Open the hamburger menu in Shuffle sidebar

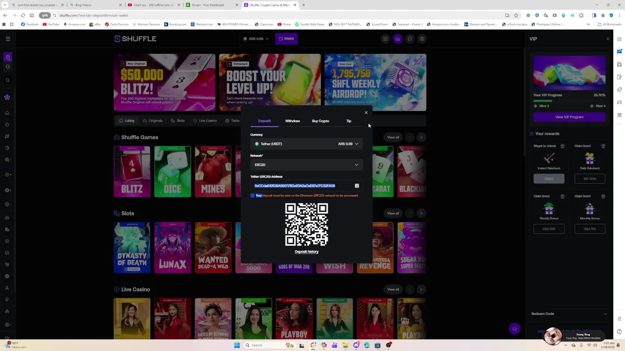point(8,39)
